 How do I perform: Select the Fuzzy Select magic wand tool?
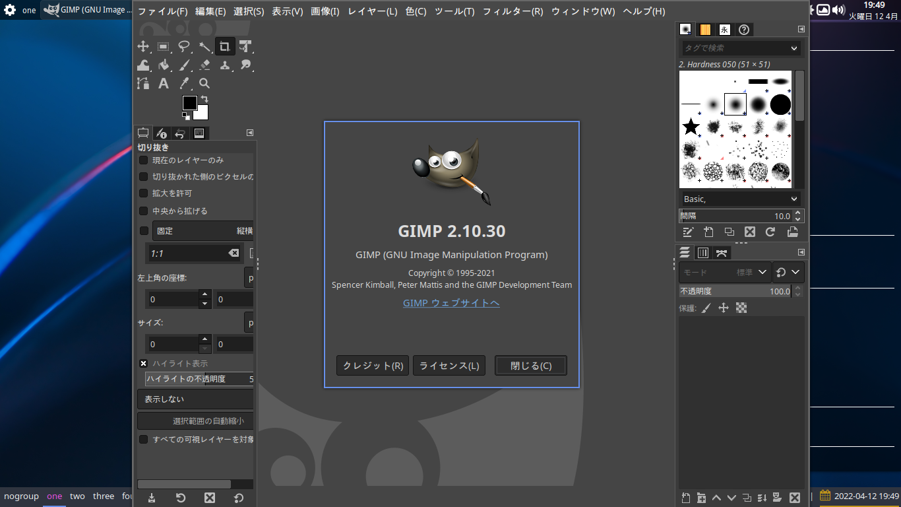pyautogui.click(x=204, y=46)
